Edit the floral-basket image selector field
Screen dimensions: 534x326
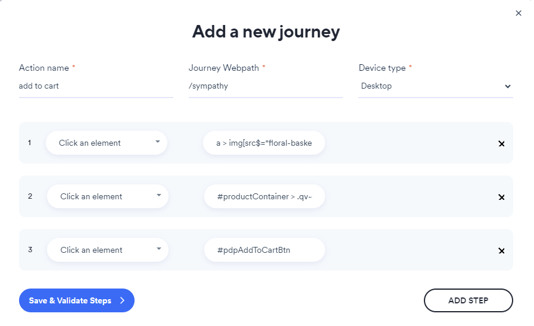click(264, 143)
